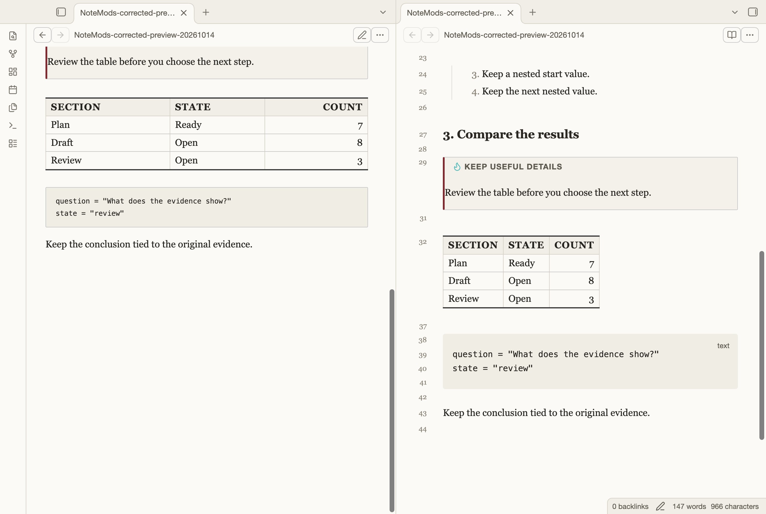Screen dimensions: 766x514
Task: Click right pane title NoteMods-corrected-preview-20261014
Action: click(x=514, y=35)
